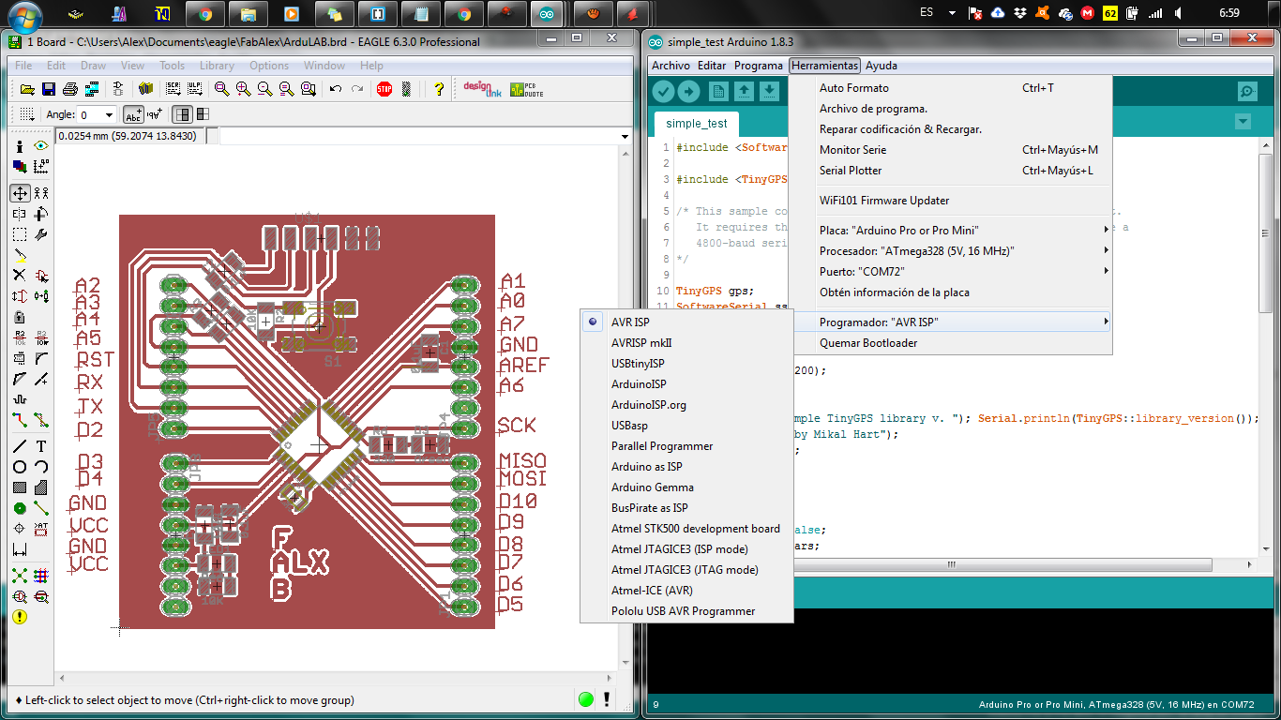Screen dimensions: 1281x720
Task: Expand Placa "Arduino Pro or Pro Mini" submenu
Action: coord(950,231)
